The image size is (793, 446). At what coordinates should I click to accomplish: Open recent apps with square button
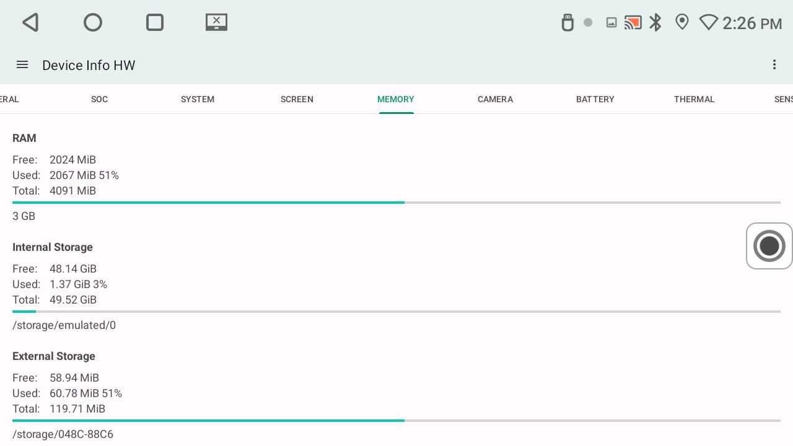tap(154, 23)
